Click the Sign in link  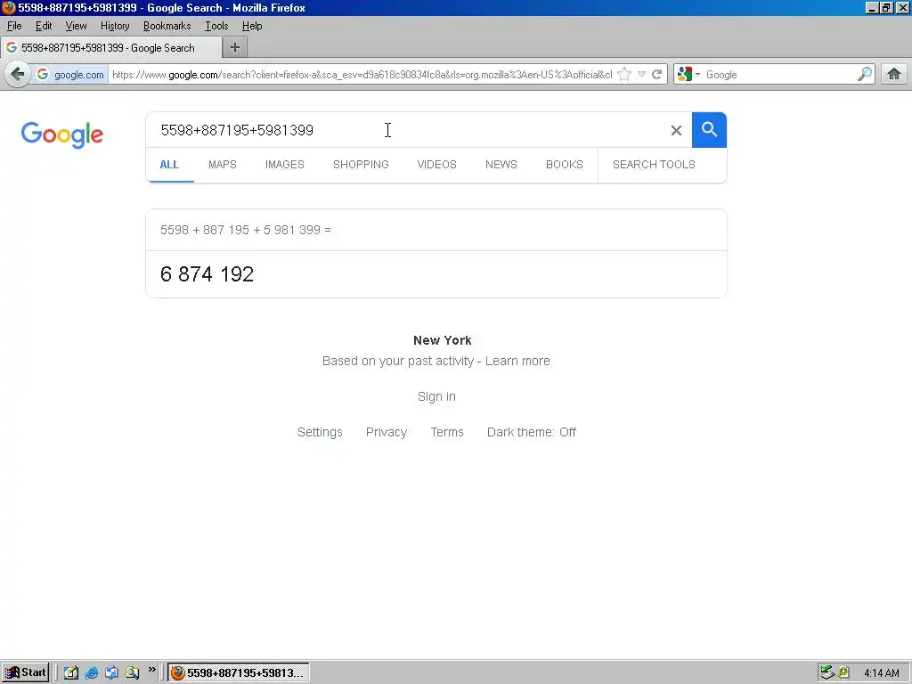click(x=436, y=396)
